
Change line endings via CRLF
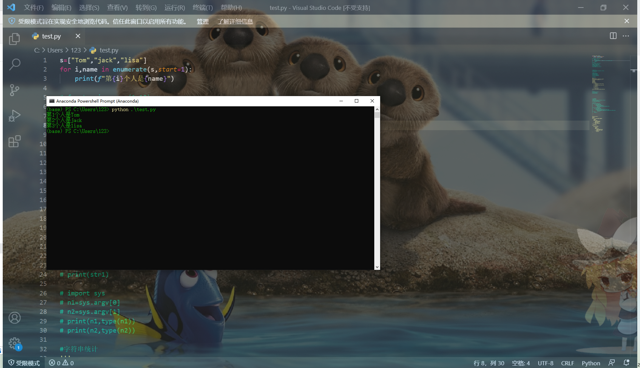568,363
